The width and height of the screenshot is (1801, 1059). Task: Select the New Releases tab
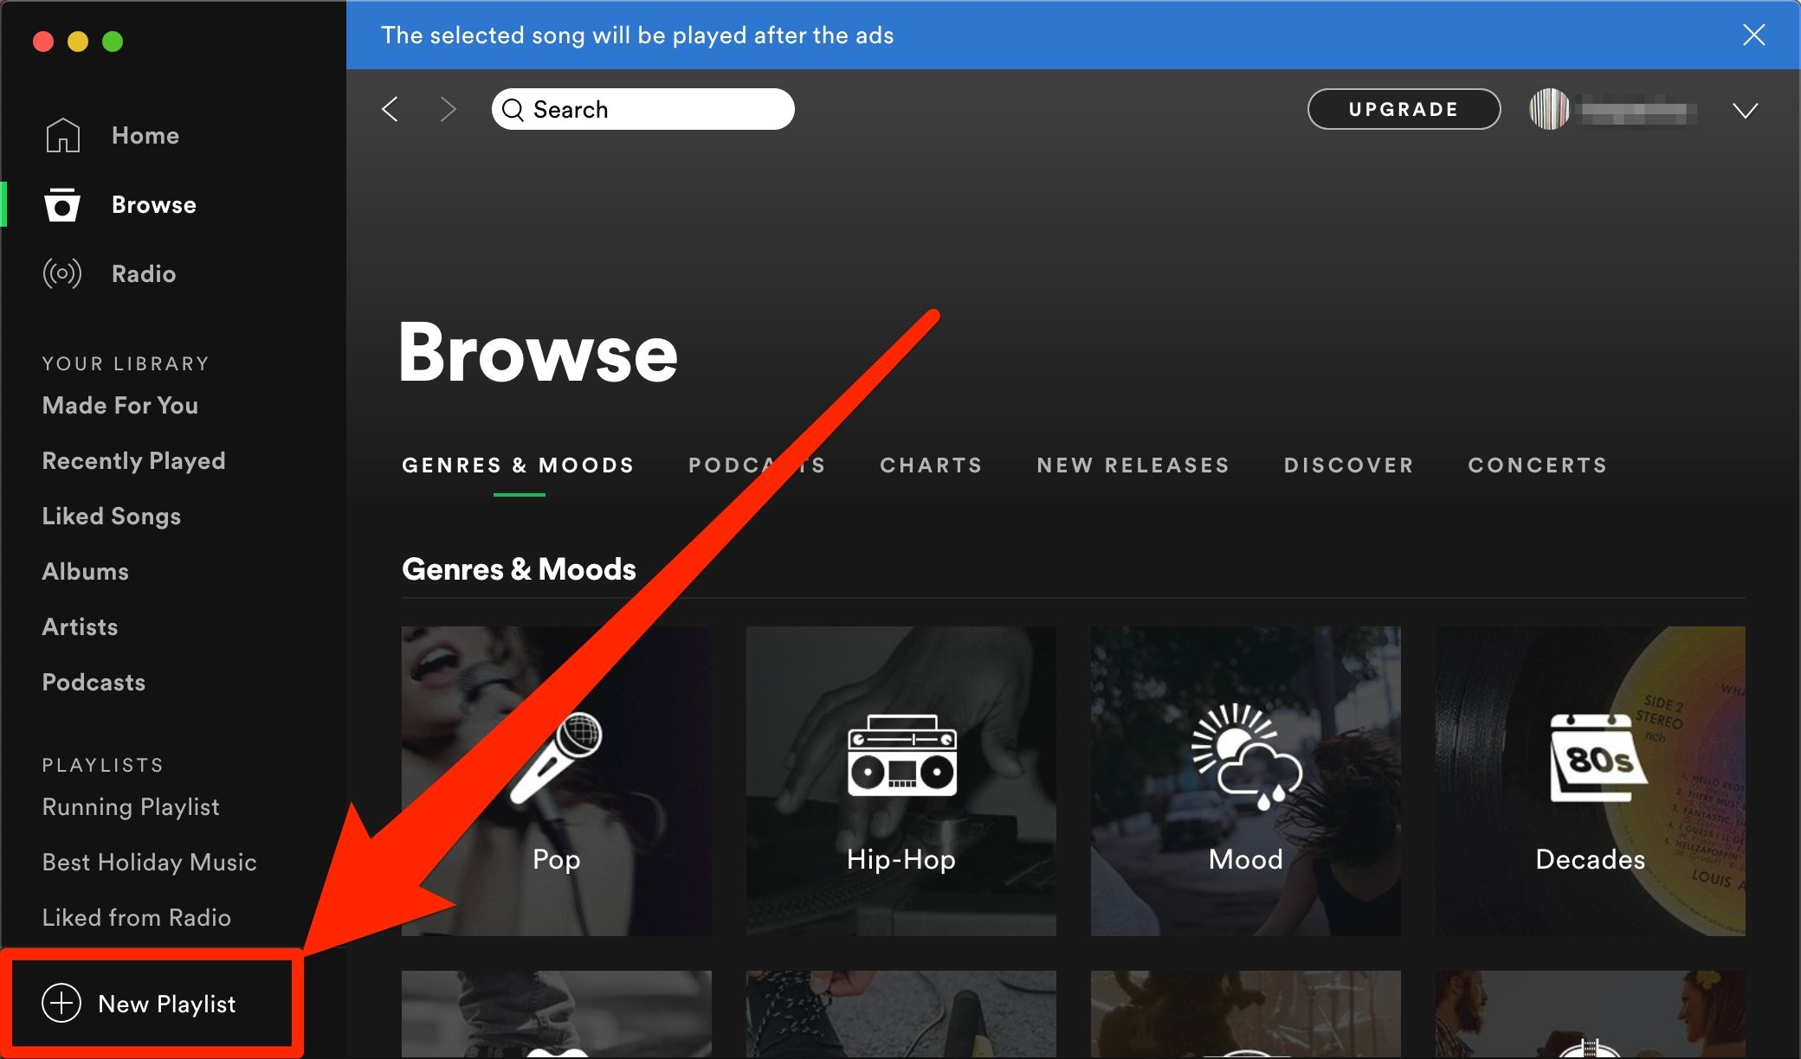[1133, 465]
